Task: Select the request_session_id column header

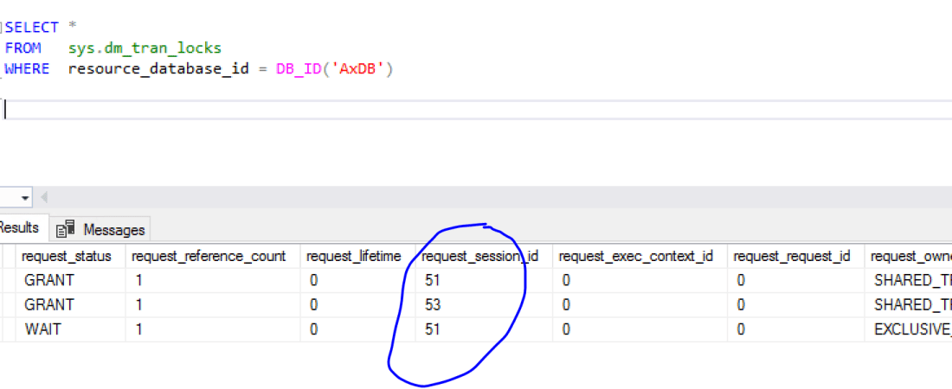Action: click(x=479, y=256)
